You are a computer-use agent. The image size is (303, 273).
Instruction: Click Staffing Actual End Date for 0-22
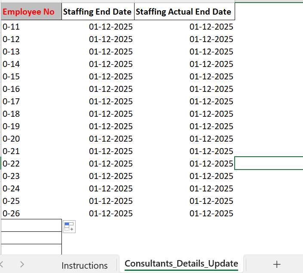tap(184, 164)
